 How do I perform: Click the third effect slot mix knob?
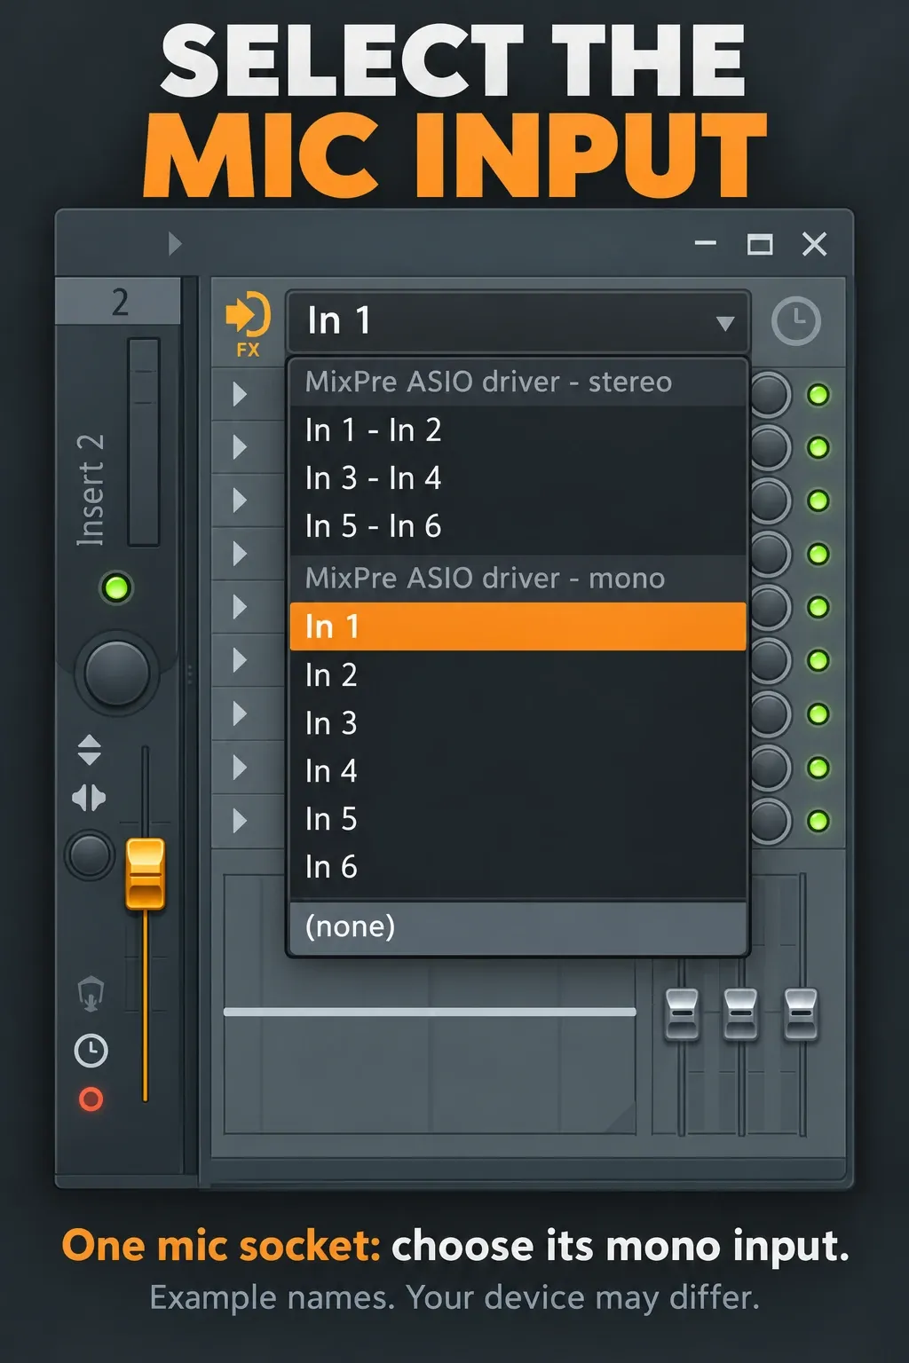coord(769,501)
